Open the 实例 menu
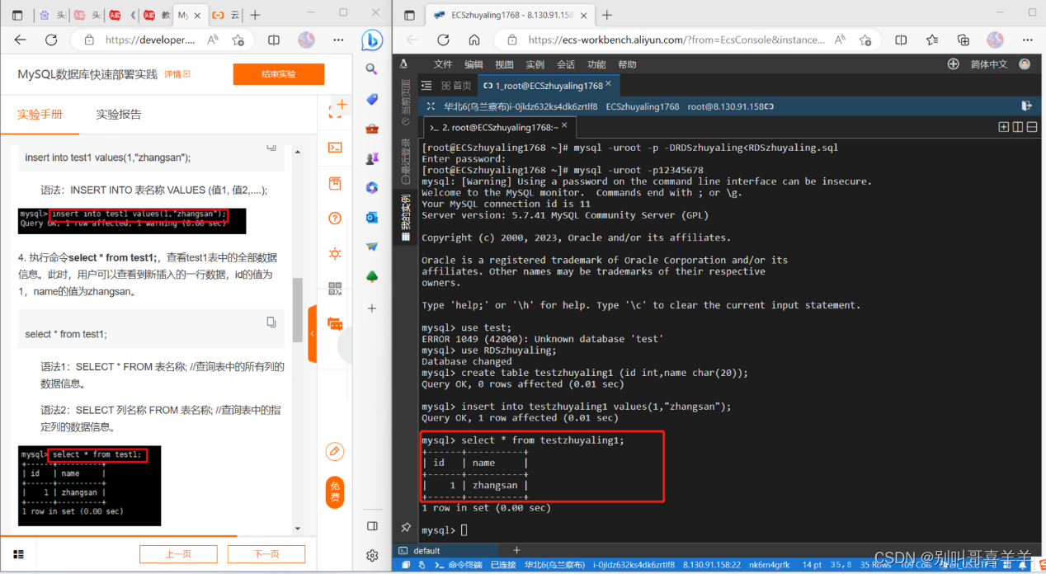 click(x=535, y=64)
